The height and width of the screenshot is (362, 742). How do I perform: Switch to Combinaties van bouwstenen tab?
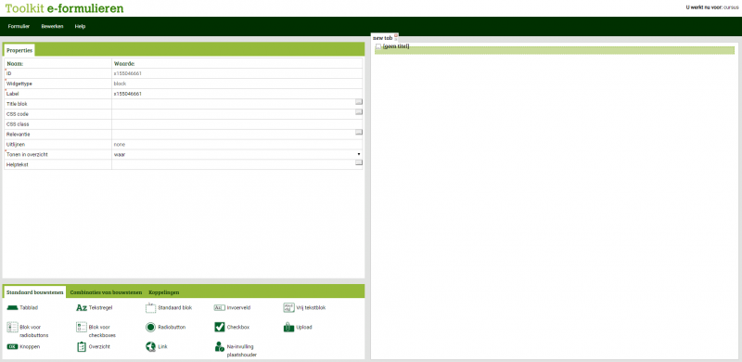coord(106,292)
